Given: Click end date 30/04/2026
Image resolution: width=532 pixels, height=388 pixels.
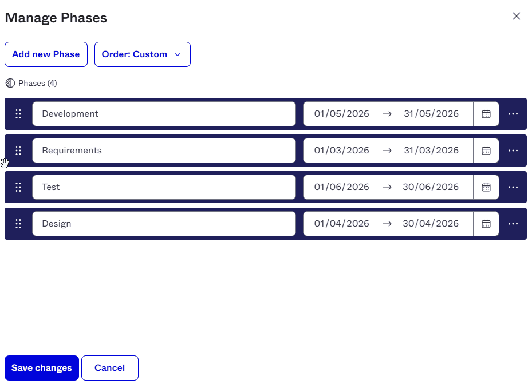Looking at the screenshot, I should (x=431, y=224).
